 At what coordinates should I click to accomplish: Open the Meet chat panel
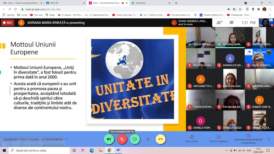[x=231, y=23]
